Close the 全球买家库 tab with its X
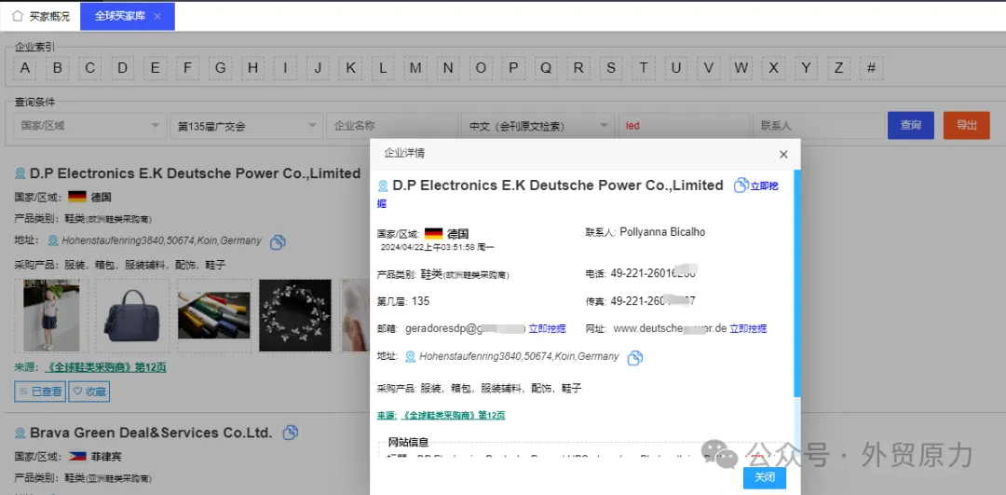 (157, 16)
